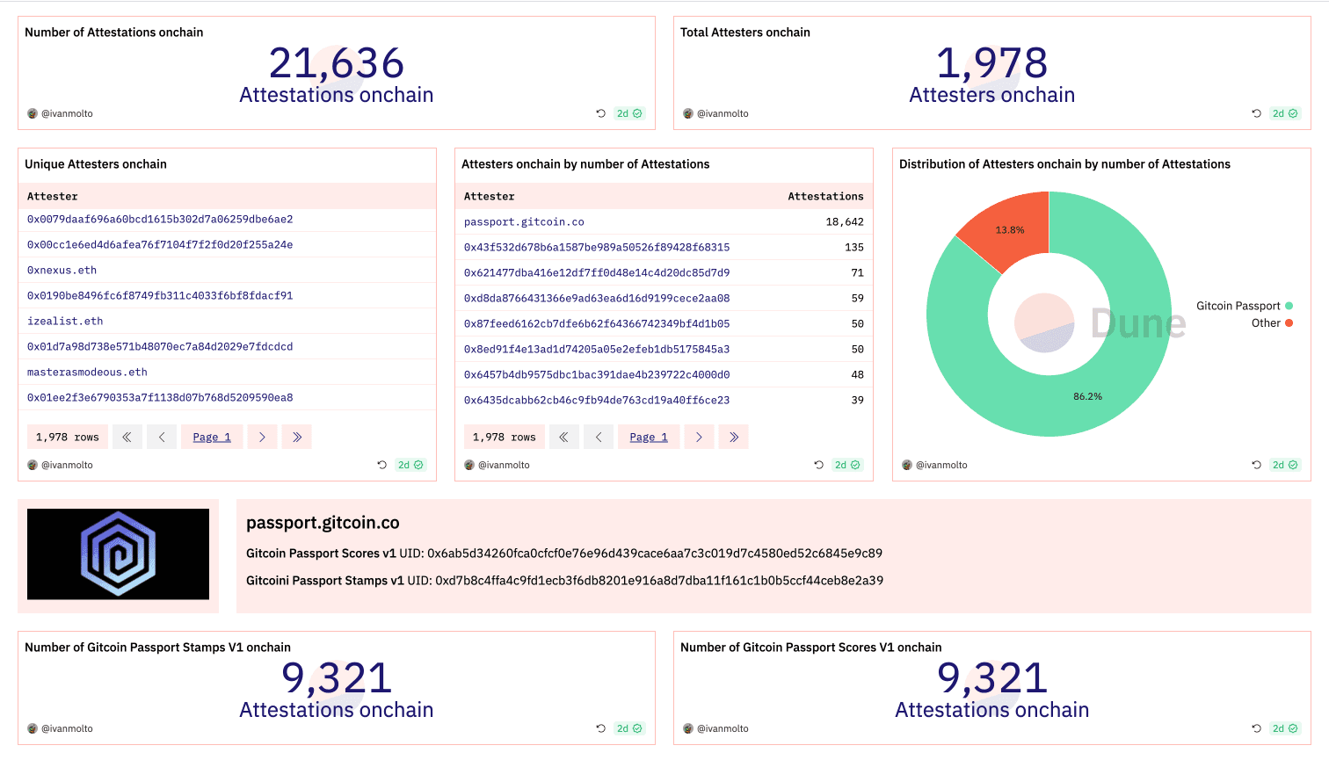Go to next page in Attesters by Attestations table

point(699,437)
